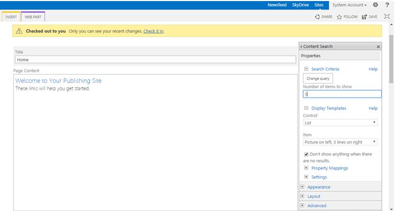Toggle the focus on content icon
Screen dimensions: 395x211
coord(387,16)
